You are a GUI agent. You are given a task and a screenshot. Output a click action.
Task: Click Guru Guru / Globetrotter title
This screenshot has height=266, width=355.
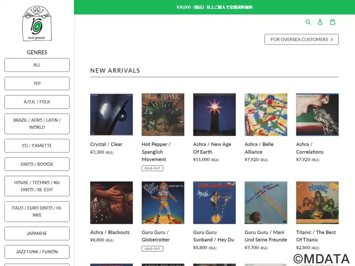click(x=156, y=236)
